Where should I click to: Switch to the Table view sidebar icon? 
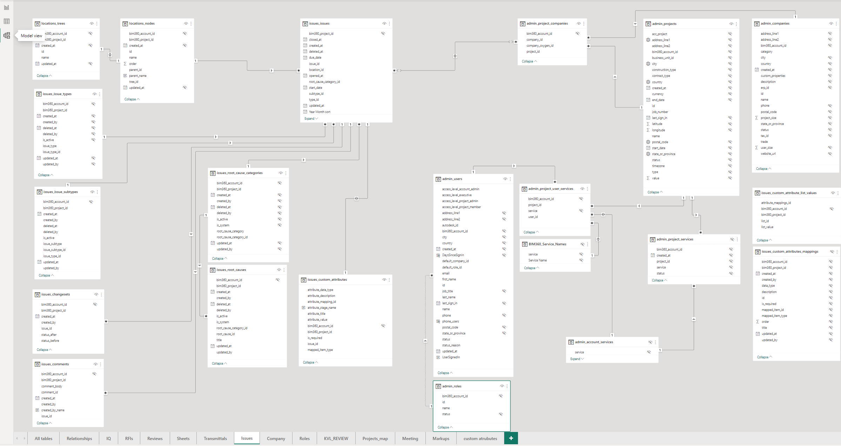(7, 21)
